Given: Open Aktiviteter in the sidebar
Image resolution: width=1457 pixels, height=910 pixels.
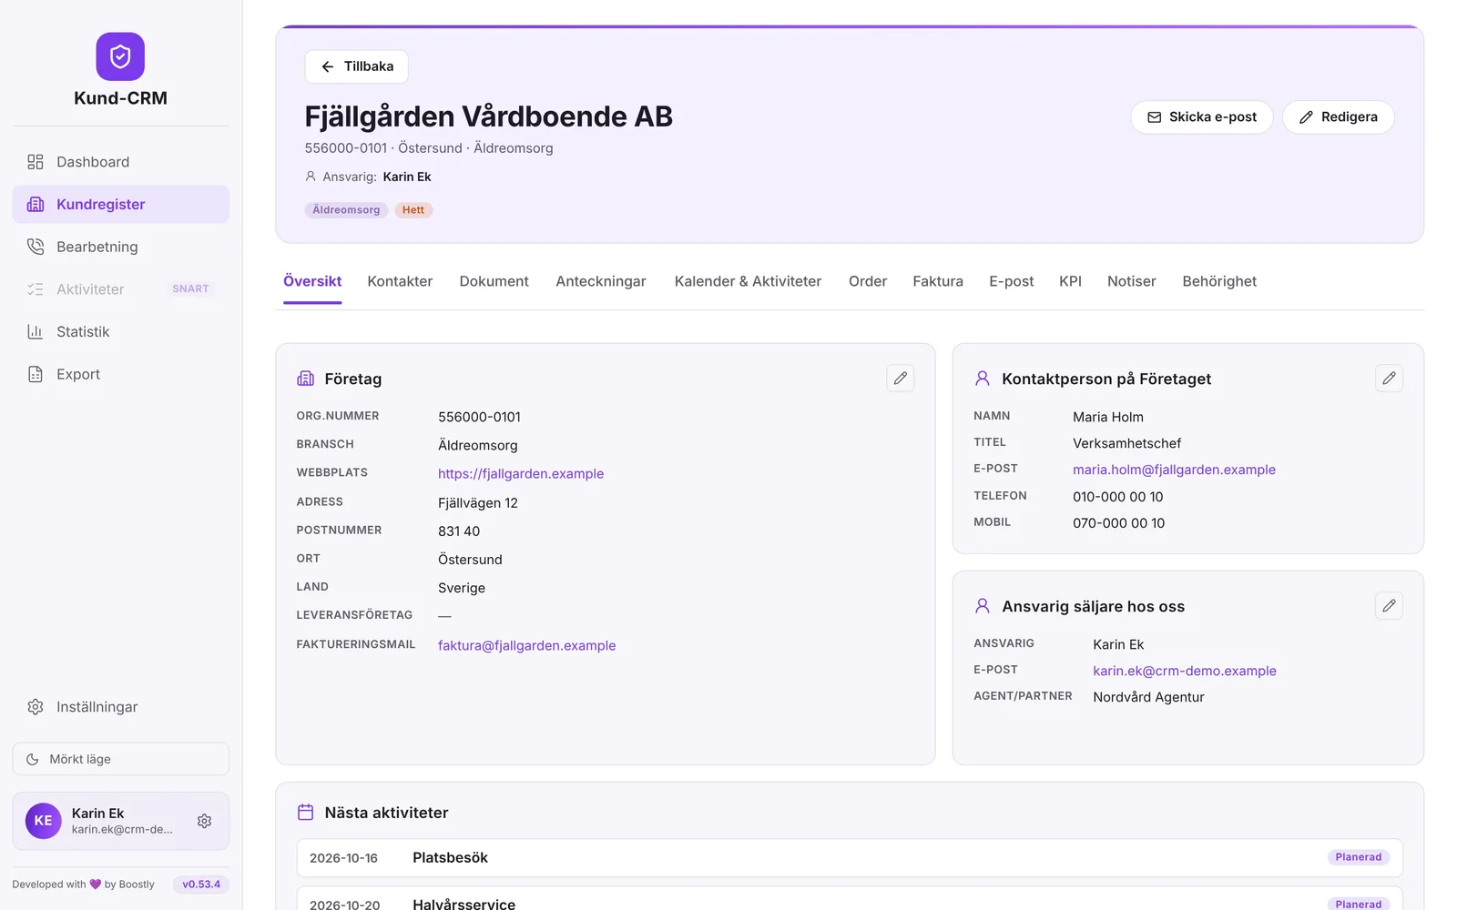Looking at the screenshot, I should [120, 289].
